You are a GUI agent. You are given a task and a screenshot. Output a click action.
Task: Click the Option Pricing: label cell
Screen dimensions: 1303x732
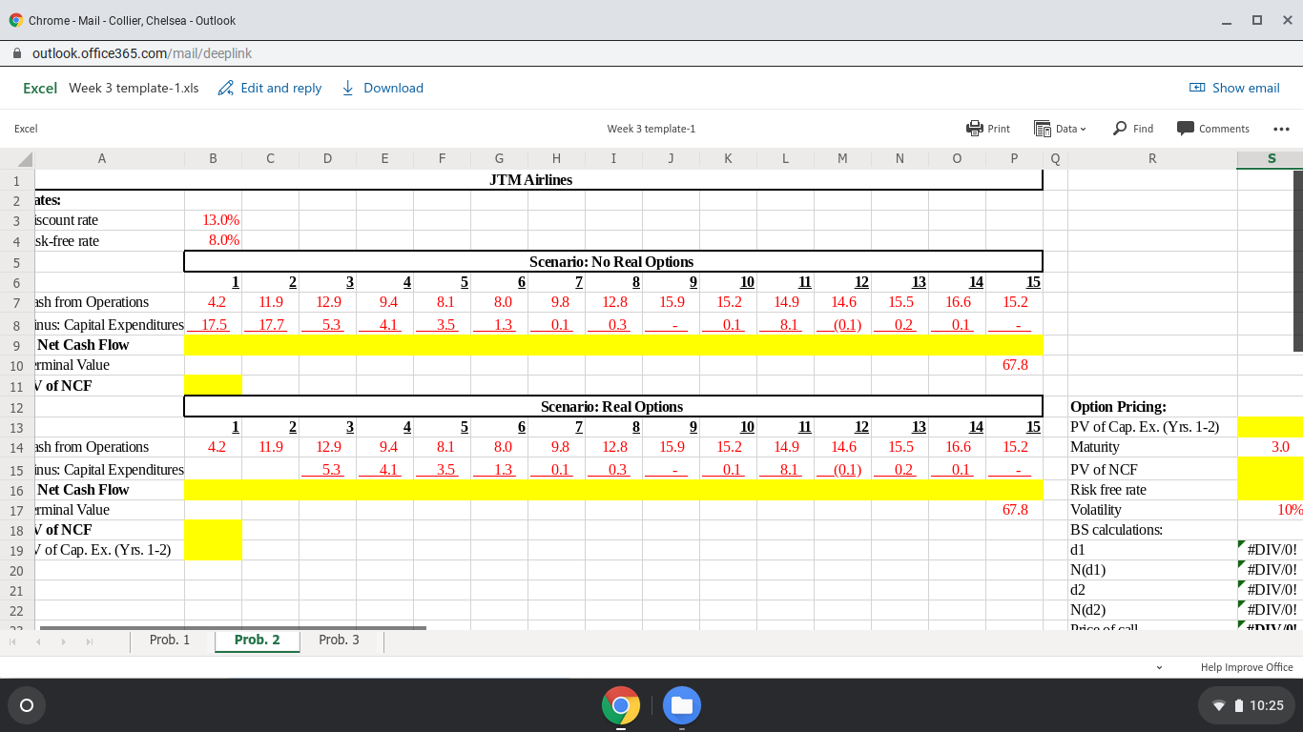tap(1152, 406)
